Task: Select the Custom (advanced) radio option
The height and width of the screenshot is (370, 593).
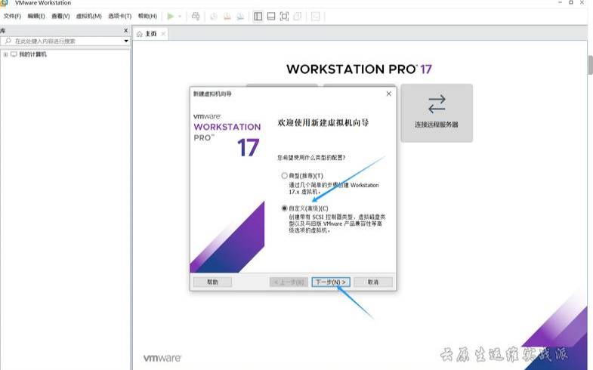Action: (x=285, y=208)
